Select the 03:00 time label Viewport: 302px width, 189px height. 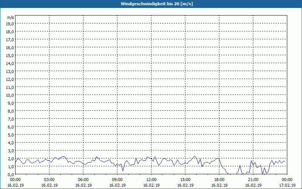pyautogui.click(x=49, y=180)
